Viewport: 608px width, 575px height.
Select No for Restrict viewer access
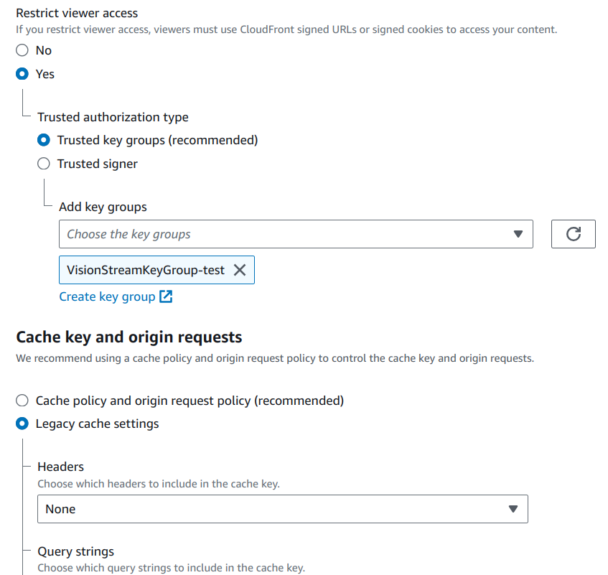(23, 50)
